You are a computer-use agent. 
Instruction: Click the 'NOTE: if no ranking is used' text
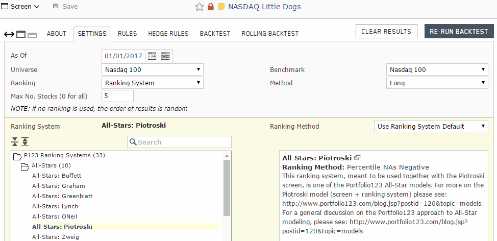pos(99,108)
